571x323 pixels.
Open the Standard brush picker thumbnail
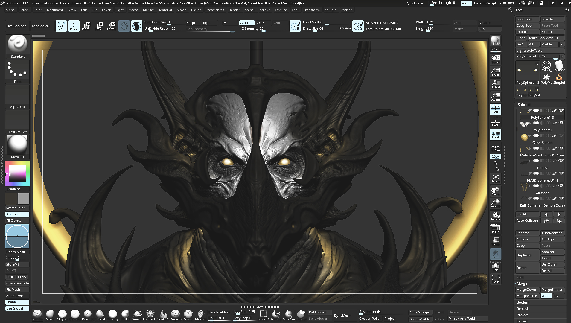click(x=18, y=47)
